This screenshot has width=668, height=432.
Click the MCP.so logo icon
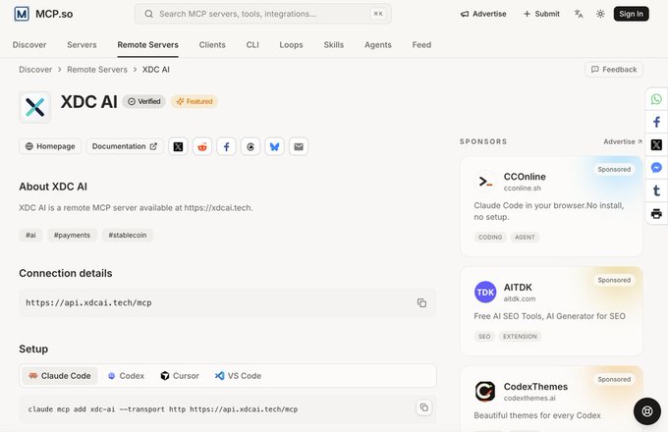(22, 14)
